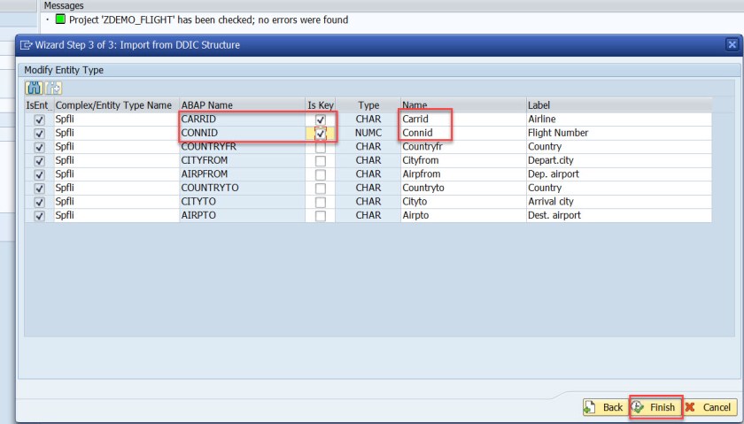
Task: Edit the Name field 'Connid'
Action: [463, 133]
